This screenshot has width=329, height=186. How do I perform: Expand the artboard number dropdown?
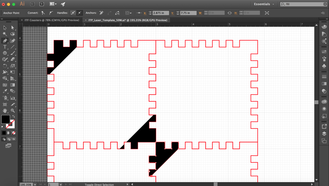click(x=61, y=184)
